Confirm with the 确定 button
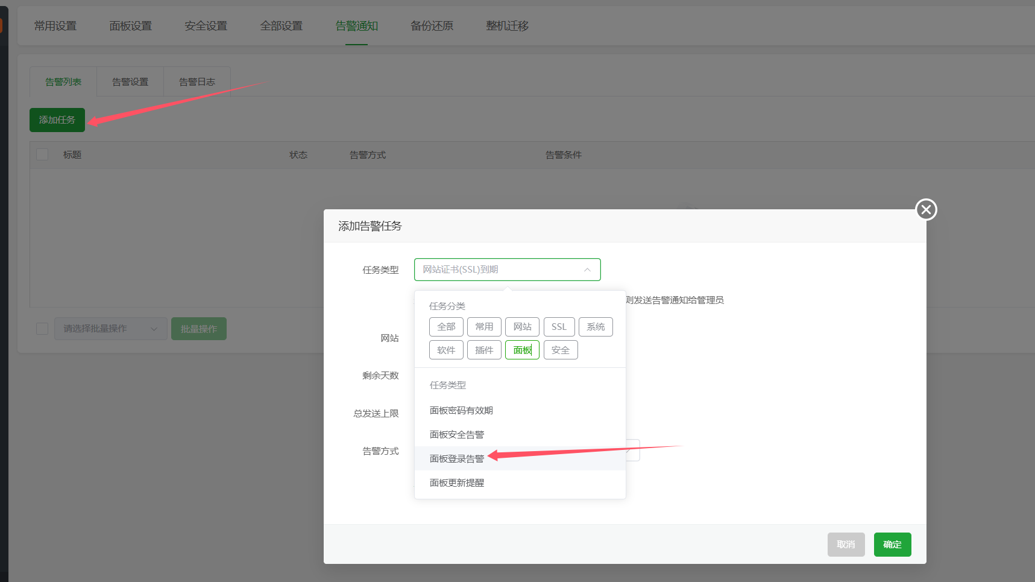Screen dimensions: 1035x582 pos(892,545)
